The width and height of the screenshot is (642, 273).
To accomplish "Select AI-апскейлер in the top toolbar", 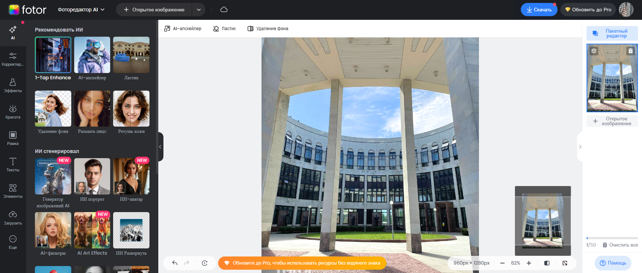I will point(183,29).
